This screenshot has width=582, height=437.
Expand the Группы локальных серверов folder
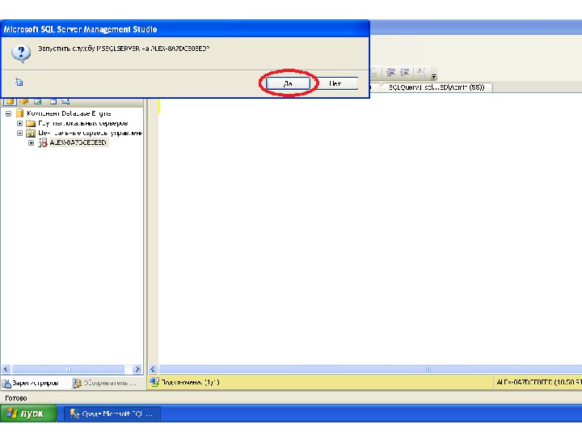pos(19,123)
